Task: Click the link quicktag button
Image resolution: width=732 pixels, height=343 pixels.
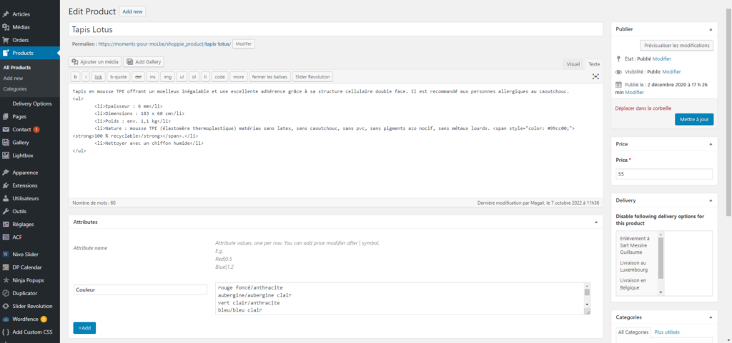Action: click(x=98, y=76)
